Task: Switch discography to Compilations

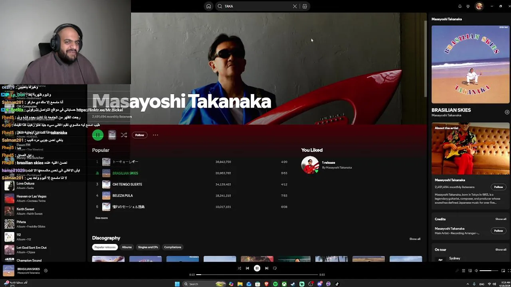Action: [x=172, y=247]
